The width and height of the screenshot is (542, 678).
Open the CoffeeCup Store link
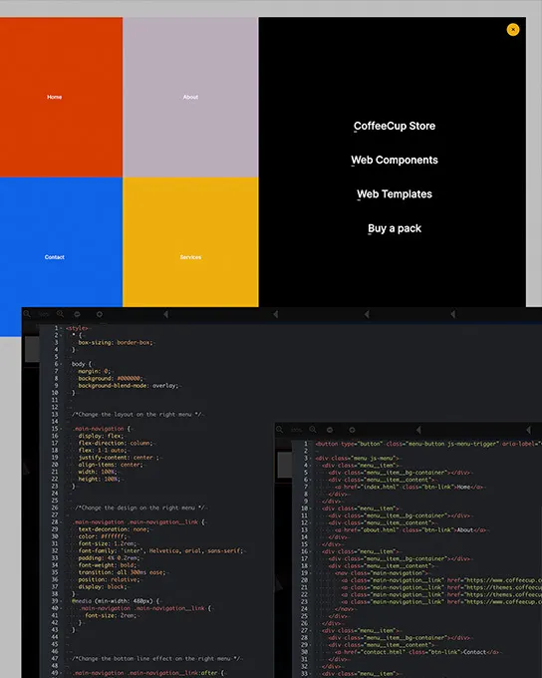[395, 126]
